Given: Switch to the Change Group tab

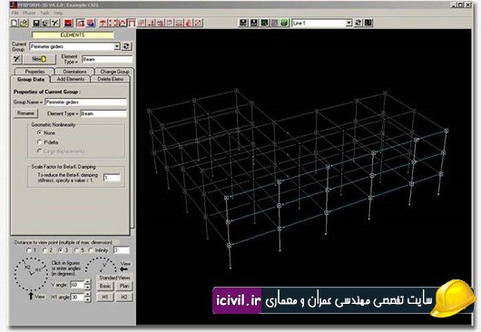Looking at the screenshot, I should (114, 72).
